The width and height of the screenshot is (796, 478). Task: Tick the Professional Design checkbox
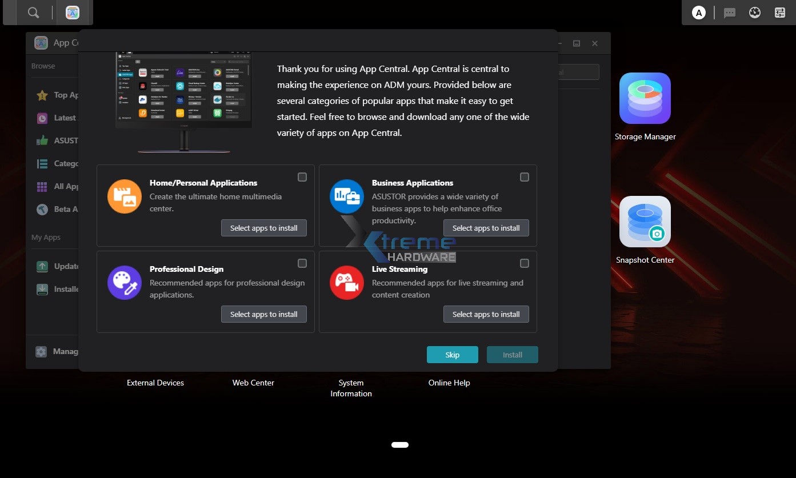302,263
